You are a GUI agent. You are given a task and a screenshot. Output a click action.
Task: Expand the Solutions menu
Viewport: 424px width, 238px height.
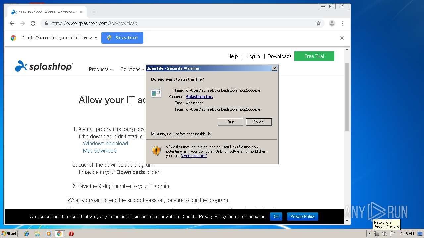click(x=132, y=69)
